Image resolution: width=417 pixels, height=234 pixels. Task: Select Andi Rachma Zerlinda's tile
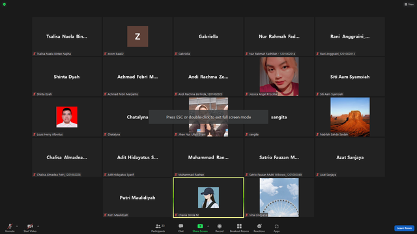(208, 77)
